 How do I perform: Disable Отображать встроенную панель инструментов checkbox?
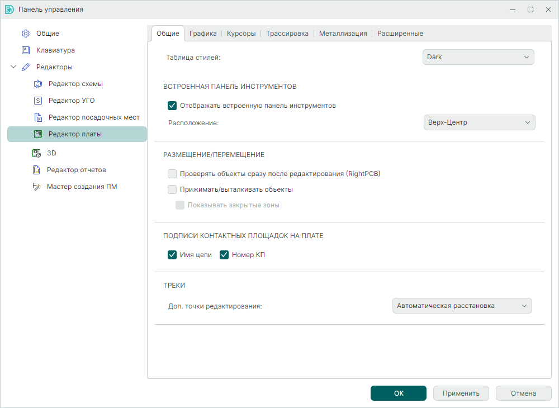pyautogui.click(x=172, y=105)
